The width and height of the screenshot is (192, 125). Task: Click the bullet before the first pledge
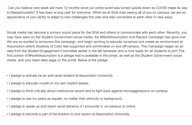[8, 76]
